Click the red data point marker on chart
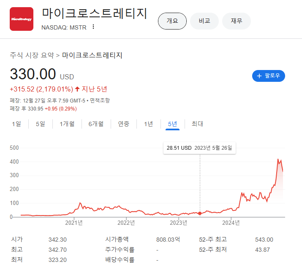 coord(200,213)
